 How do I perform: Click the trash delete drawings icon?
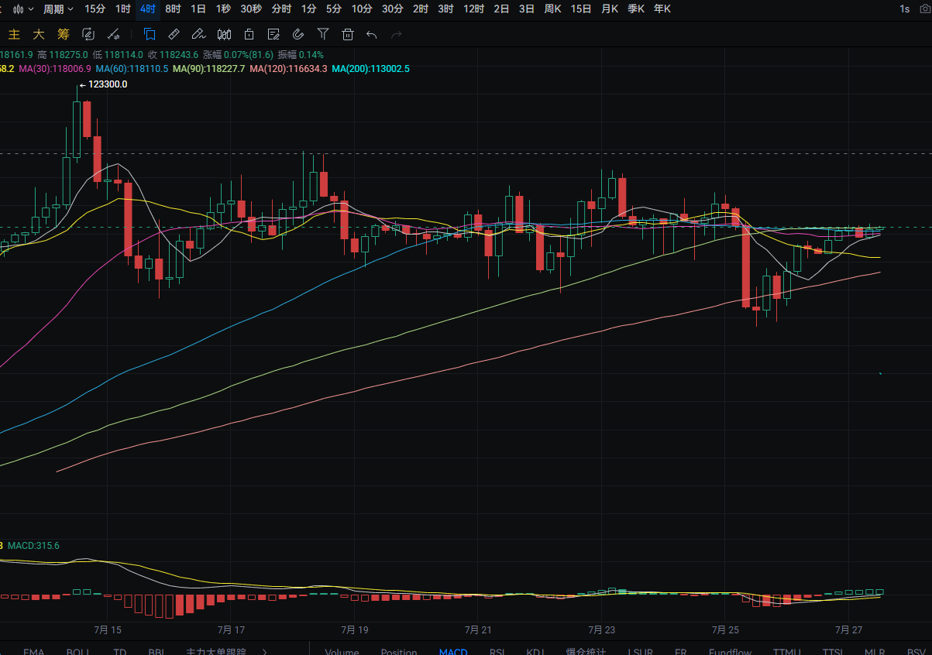[x=348, y=34]
